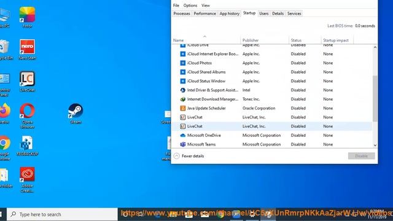Viewport: 393px width, 221px height.
Task: Click the iCloud Internet Explorer Bookmarks icon
Action: tap(183, 54)
